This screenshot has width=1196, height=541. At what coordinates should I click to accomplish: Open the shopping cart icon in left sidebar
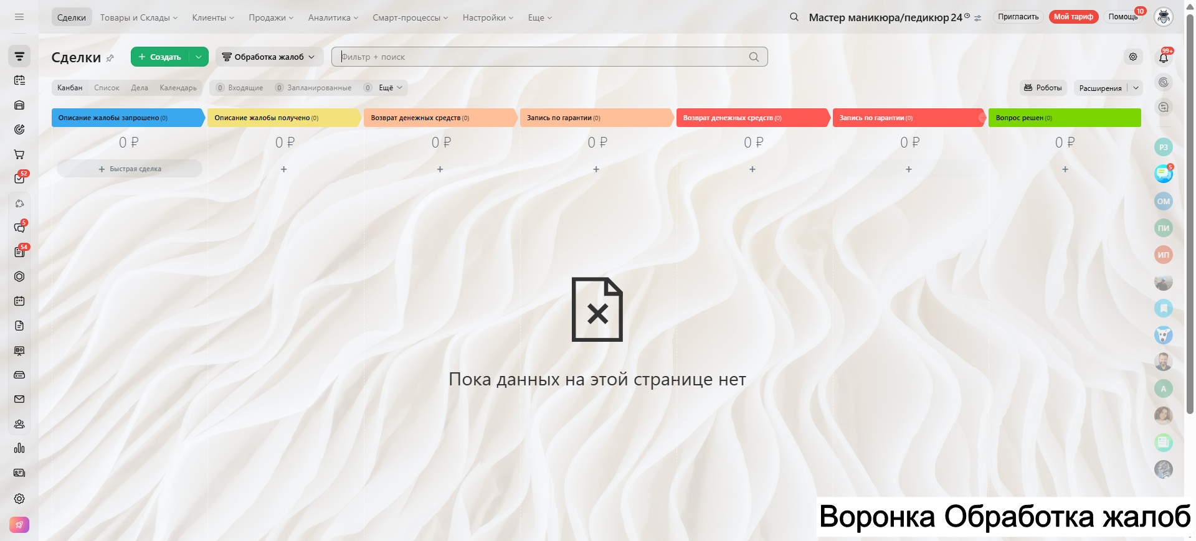tap(19, 154)
